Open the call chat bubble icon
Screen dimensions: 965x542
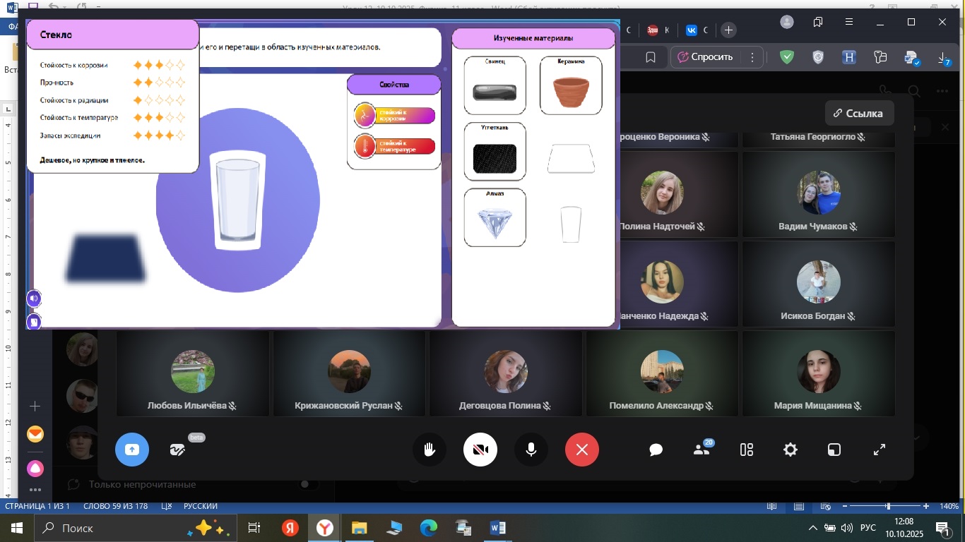(x=656, y=450)
